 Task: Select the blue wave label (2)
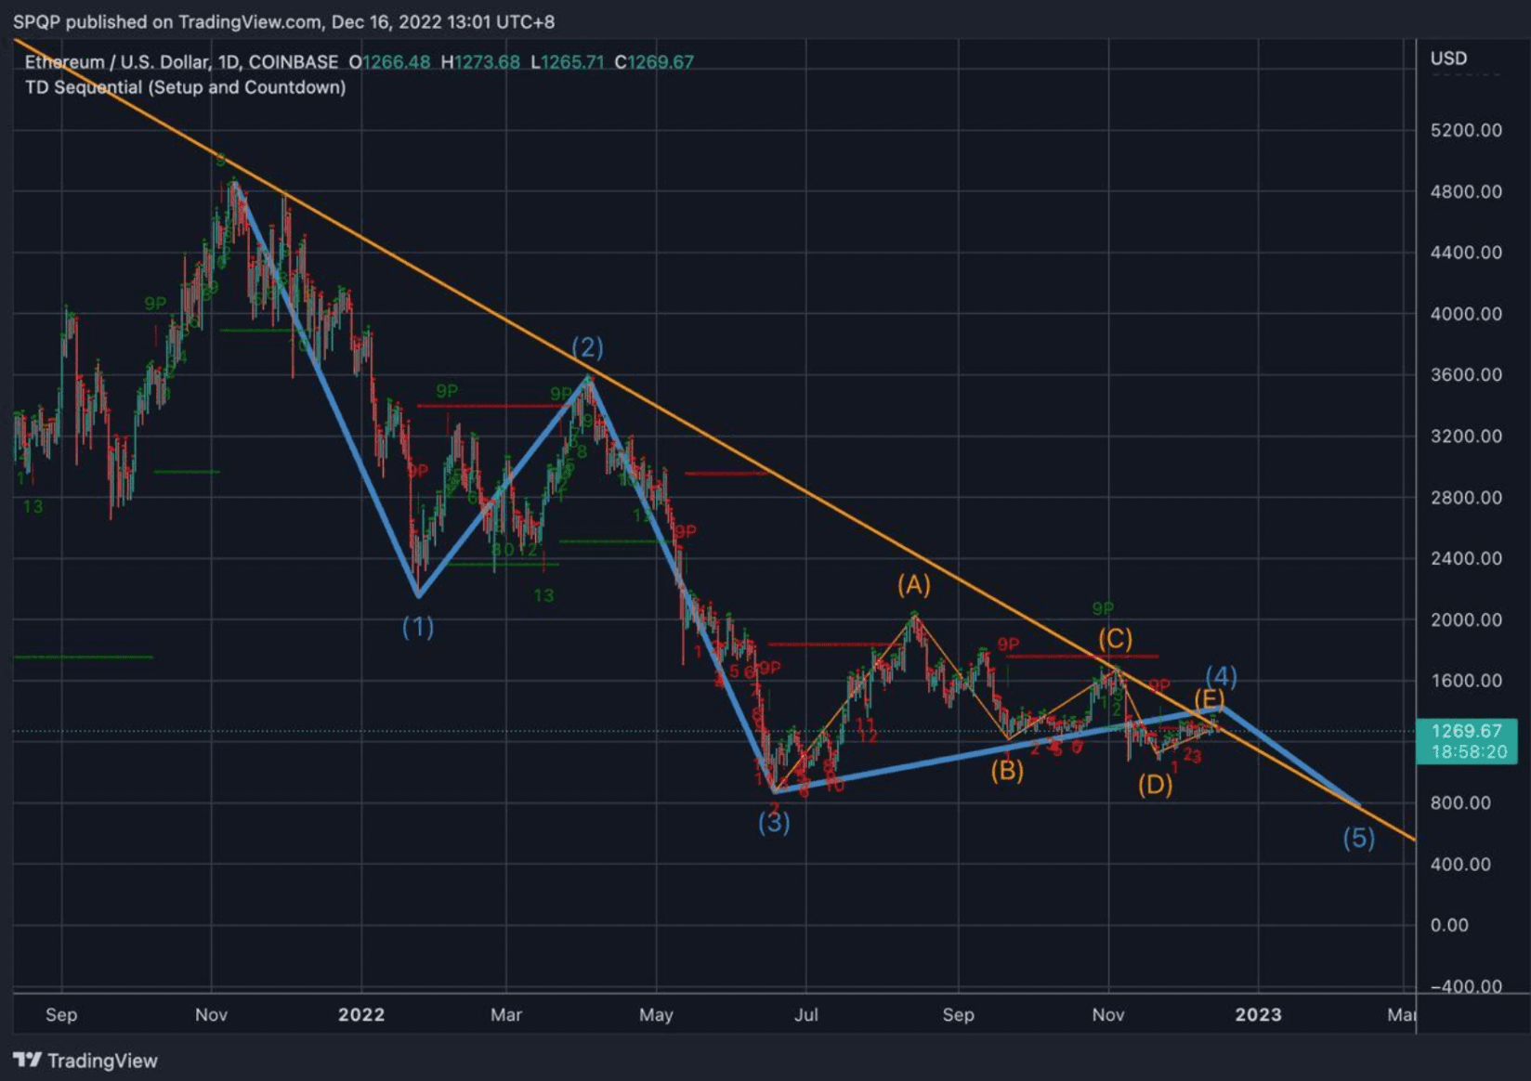[587, 347]
